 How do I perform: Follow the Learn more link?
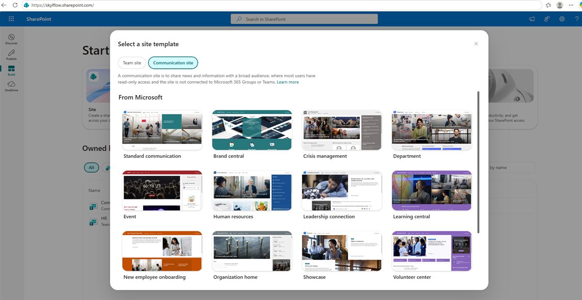point(288,82)
